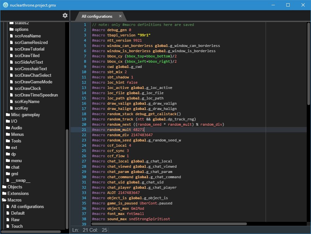Select scrDrawClock in resource tree
The width and height of the screenshot is (311, 234).
click(28, 88)
